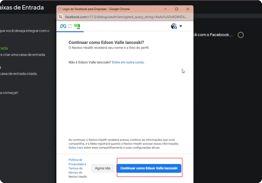Click the Continuar como Edson Valle Iancoski heading
Image resolution: width=262 pixels, height=183 pixels.
pos(106,42)
